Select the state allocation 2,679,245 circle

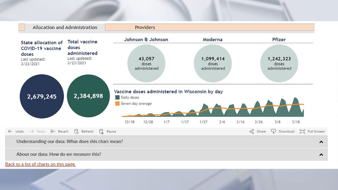pyautogui.click(x=42, y=96)
